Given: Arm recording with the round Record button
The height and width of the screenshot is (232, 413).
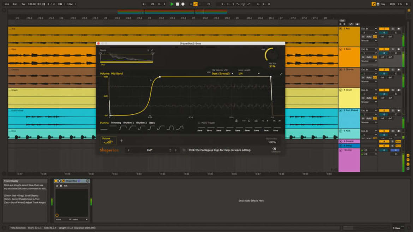Looking at the screenshot, I should (x=183, y=4).
